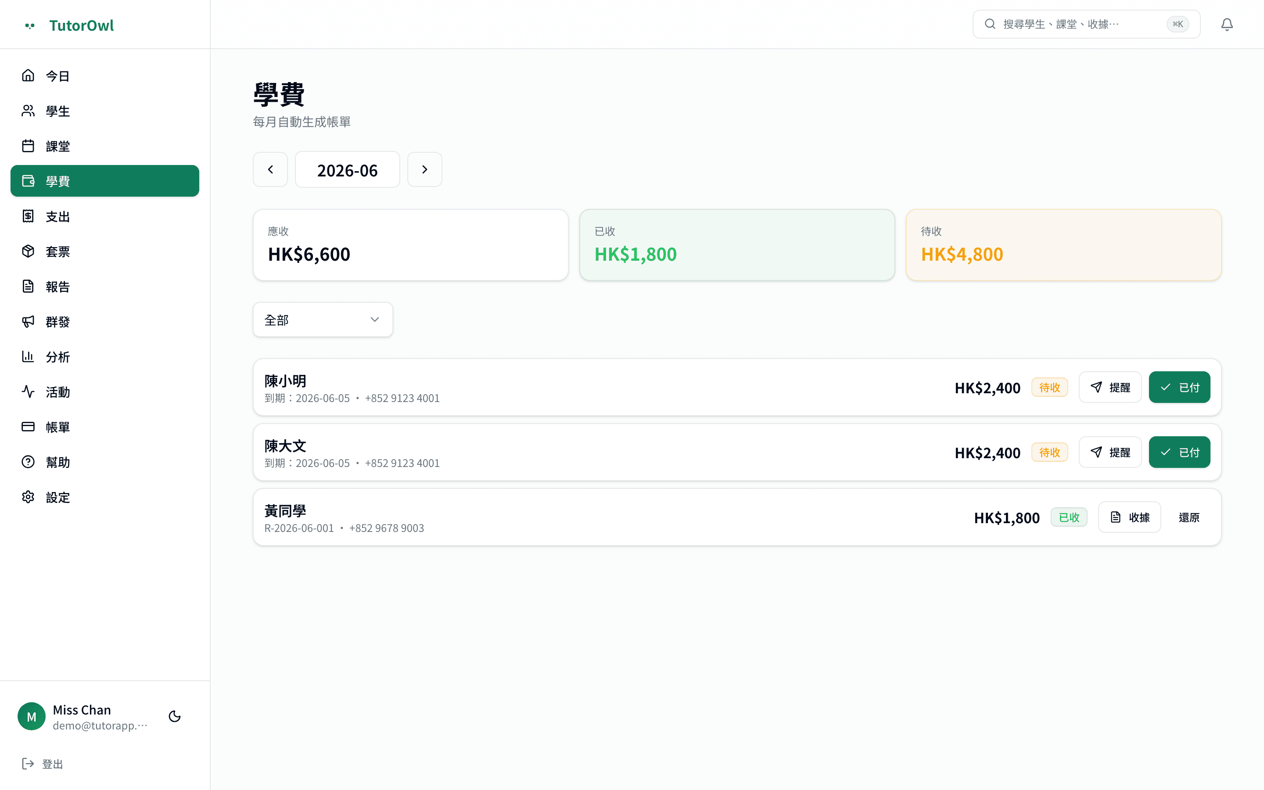Open the 今日 home icon in sidebar
This screenshot has height=790, width=1264.
[28, 76]
